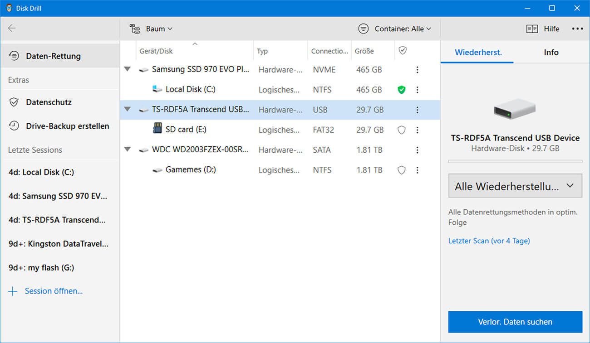Click the Drive-Backup clock icon

[x=14, y=126]
